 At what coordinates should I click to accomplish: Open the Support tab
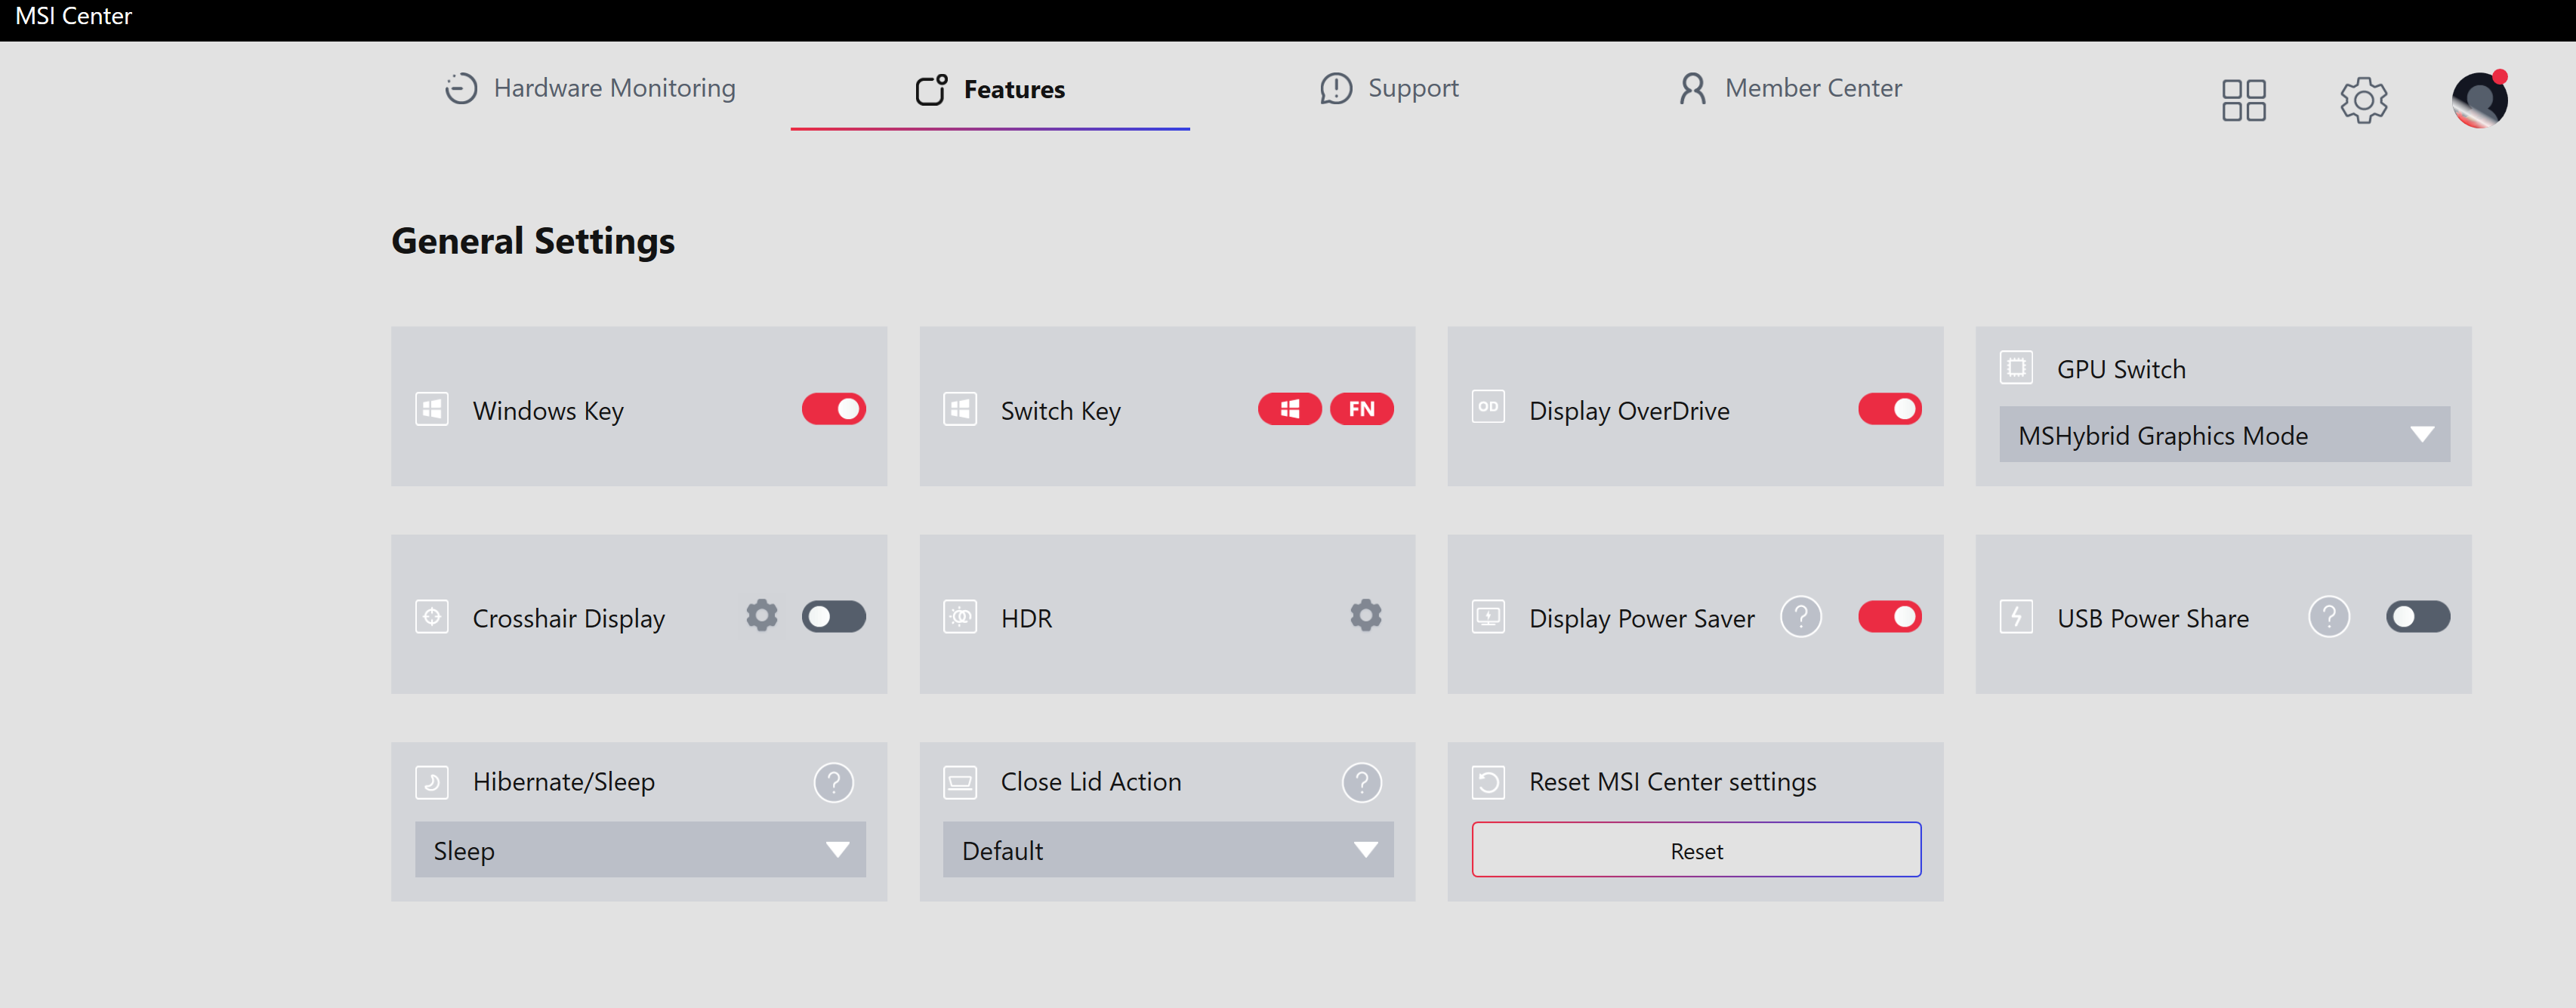[1389, 88]
